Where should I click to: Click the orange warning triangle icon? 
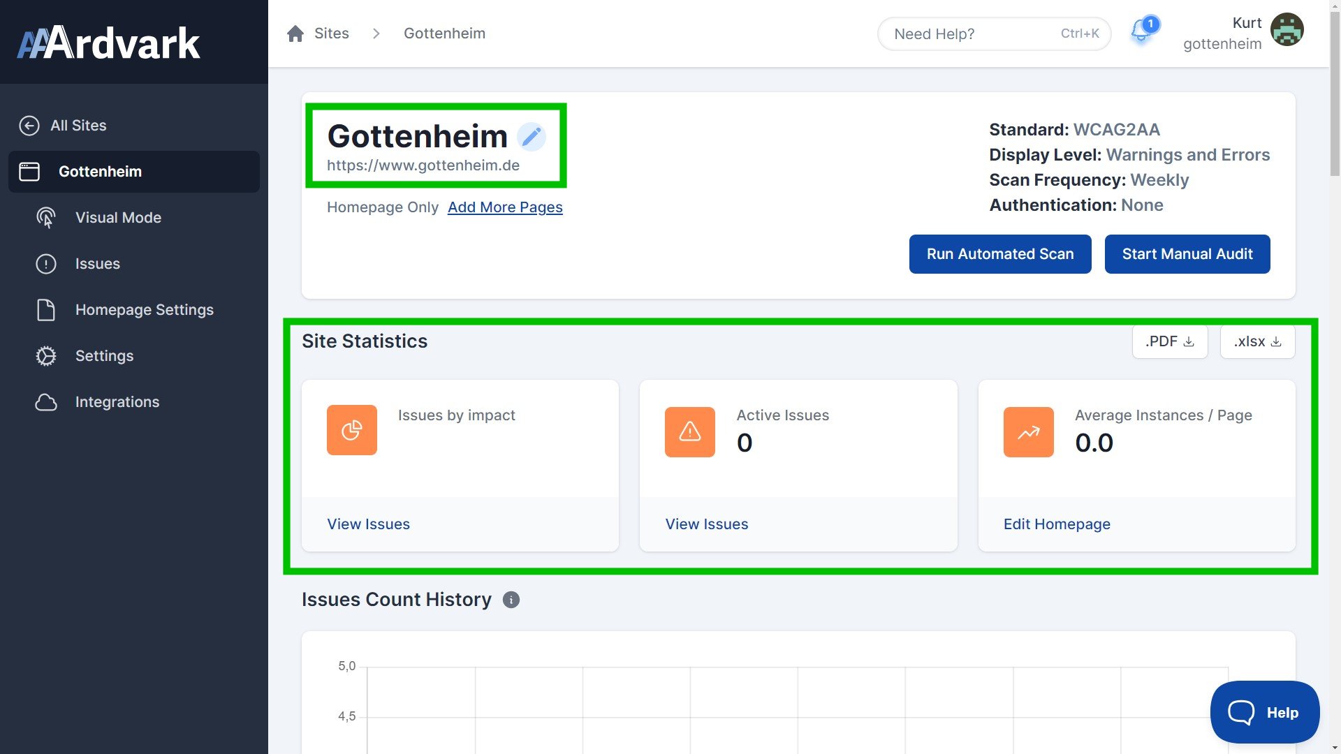[x=689, y=431]
